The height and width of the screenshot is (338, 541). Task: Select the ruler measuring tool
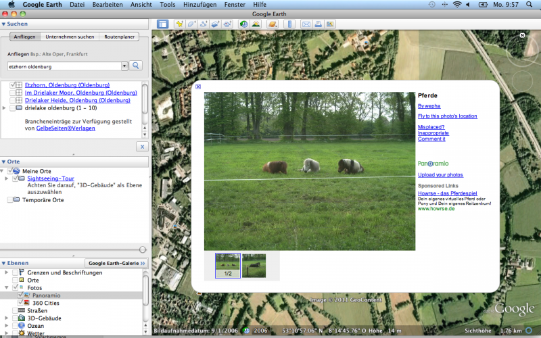click(x=289, y=24)
